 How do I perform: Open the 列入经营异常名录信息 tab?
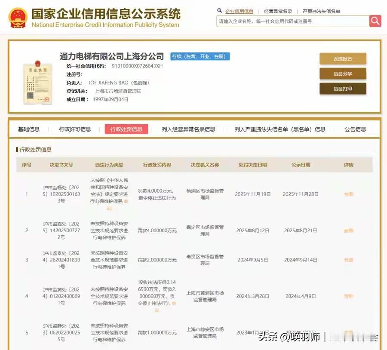188,129
